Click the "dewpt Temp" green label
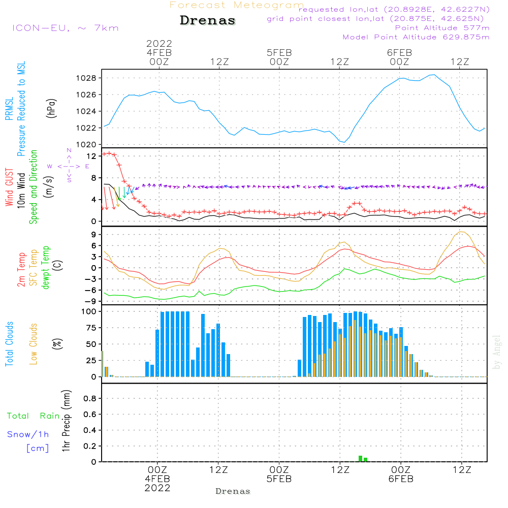 click(x=45, y=267)
